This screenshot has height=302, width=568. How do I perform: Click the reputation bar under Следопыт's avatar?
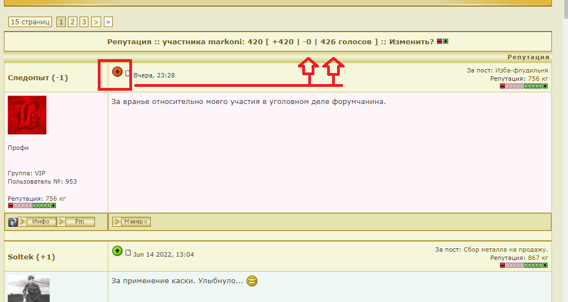[x=32, y=206]
